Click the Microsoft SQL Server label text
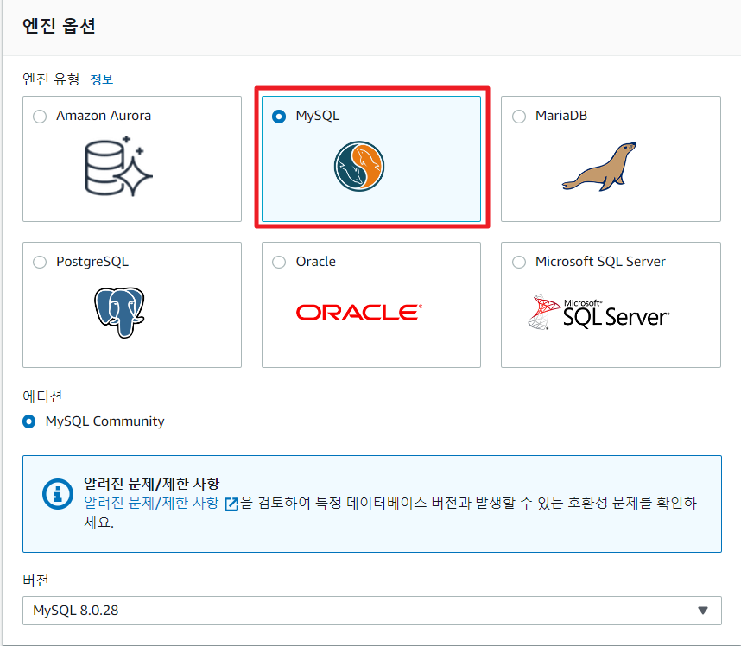 tap(600, 262)
